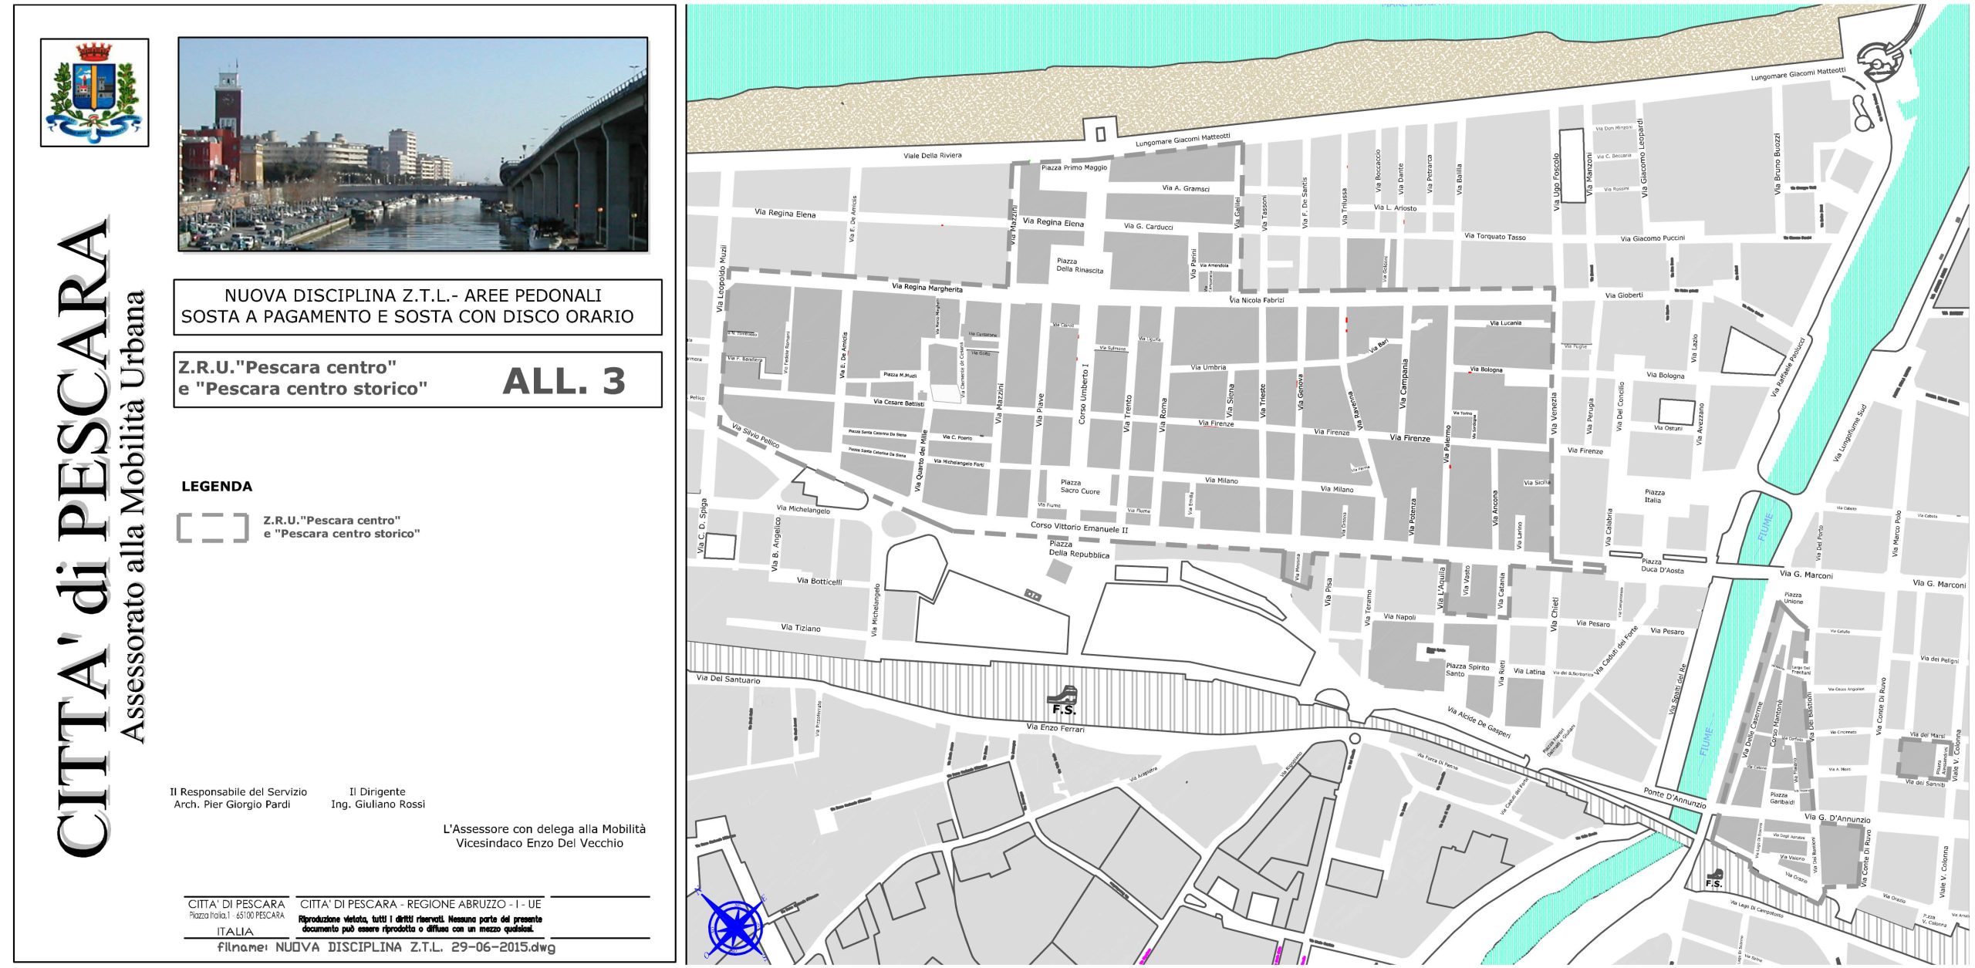
Task: Click the Piazza Sacro Cuore label
Action: [1079, 487]
